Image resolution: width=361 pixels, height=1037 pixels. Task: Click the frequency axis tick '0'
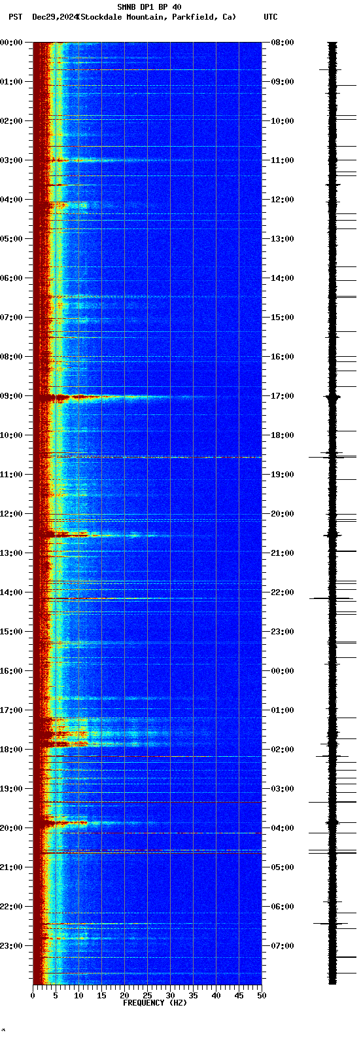(33, 995)
